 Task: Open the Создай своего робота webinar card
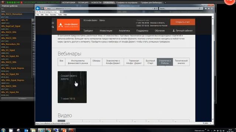coord(72,87)
